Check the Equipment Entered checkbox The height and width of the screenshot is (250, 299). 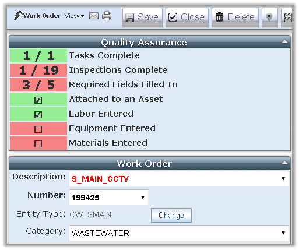[x=38, y=129]
